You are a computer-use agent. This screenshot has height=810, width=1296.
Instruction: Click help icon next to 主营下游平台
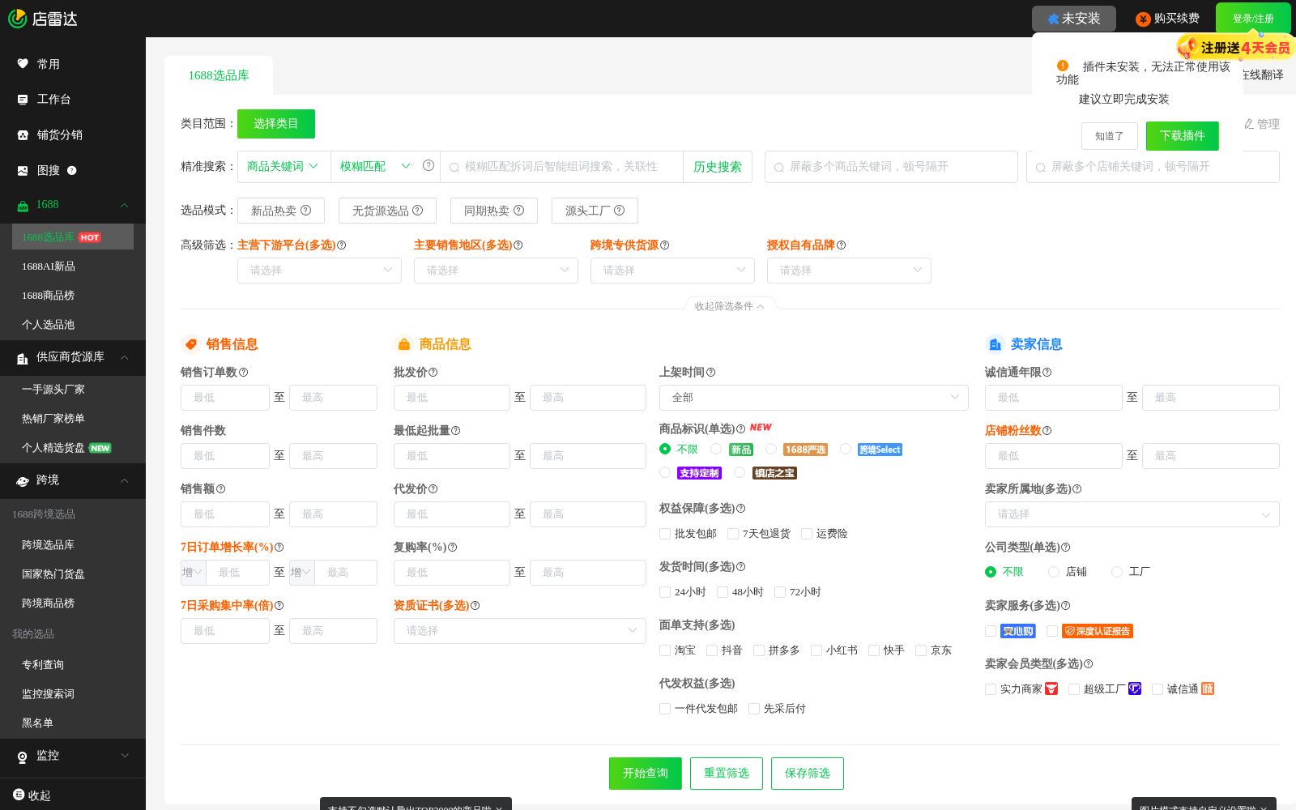pyautogui.click(x=341, y=245)
